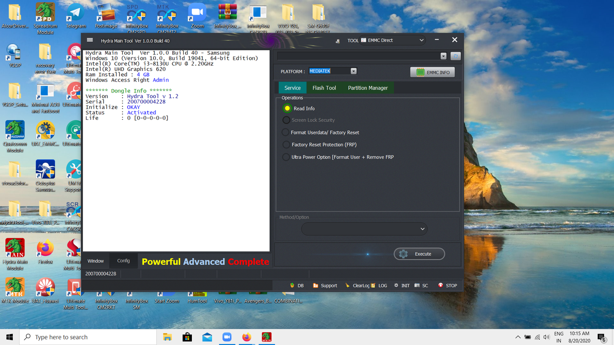Open UAT_Huawei desktop icon
614x345 pixels.
click(x=45, y=290)
